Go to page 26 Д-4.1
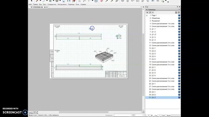Image resolution: width=209 pixels, height=117 pixels. point(153,84)
